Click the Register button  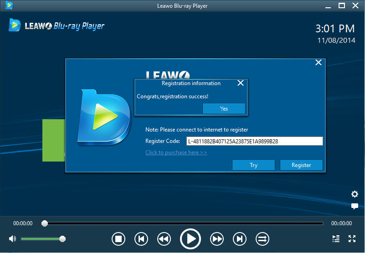[x=301, y=165]
